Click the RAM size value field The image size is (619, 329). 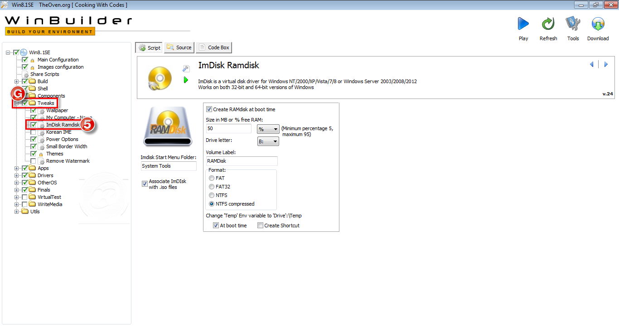point(228,129)
